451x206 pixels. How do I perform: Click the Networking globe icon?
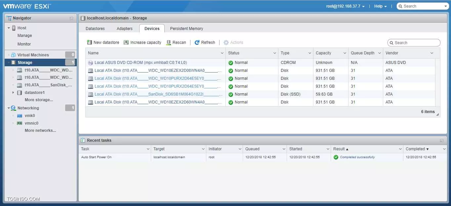[x=14, y=108]
